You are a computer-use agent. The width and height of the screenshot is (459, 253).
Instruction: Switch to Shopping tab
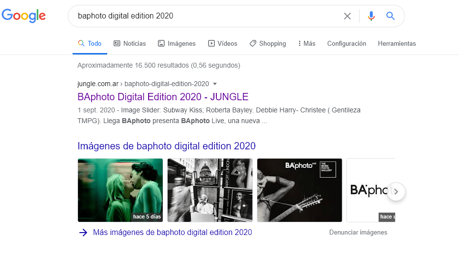[268, 43]
